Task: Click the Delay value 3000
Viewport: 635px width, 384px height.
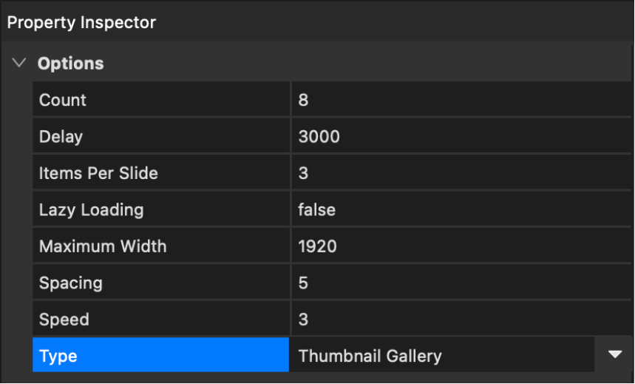Action: tap(319, 137)
